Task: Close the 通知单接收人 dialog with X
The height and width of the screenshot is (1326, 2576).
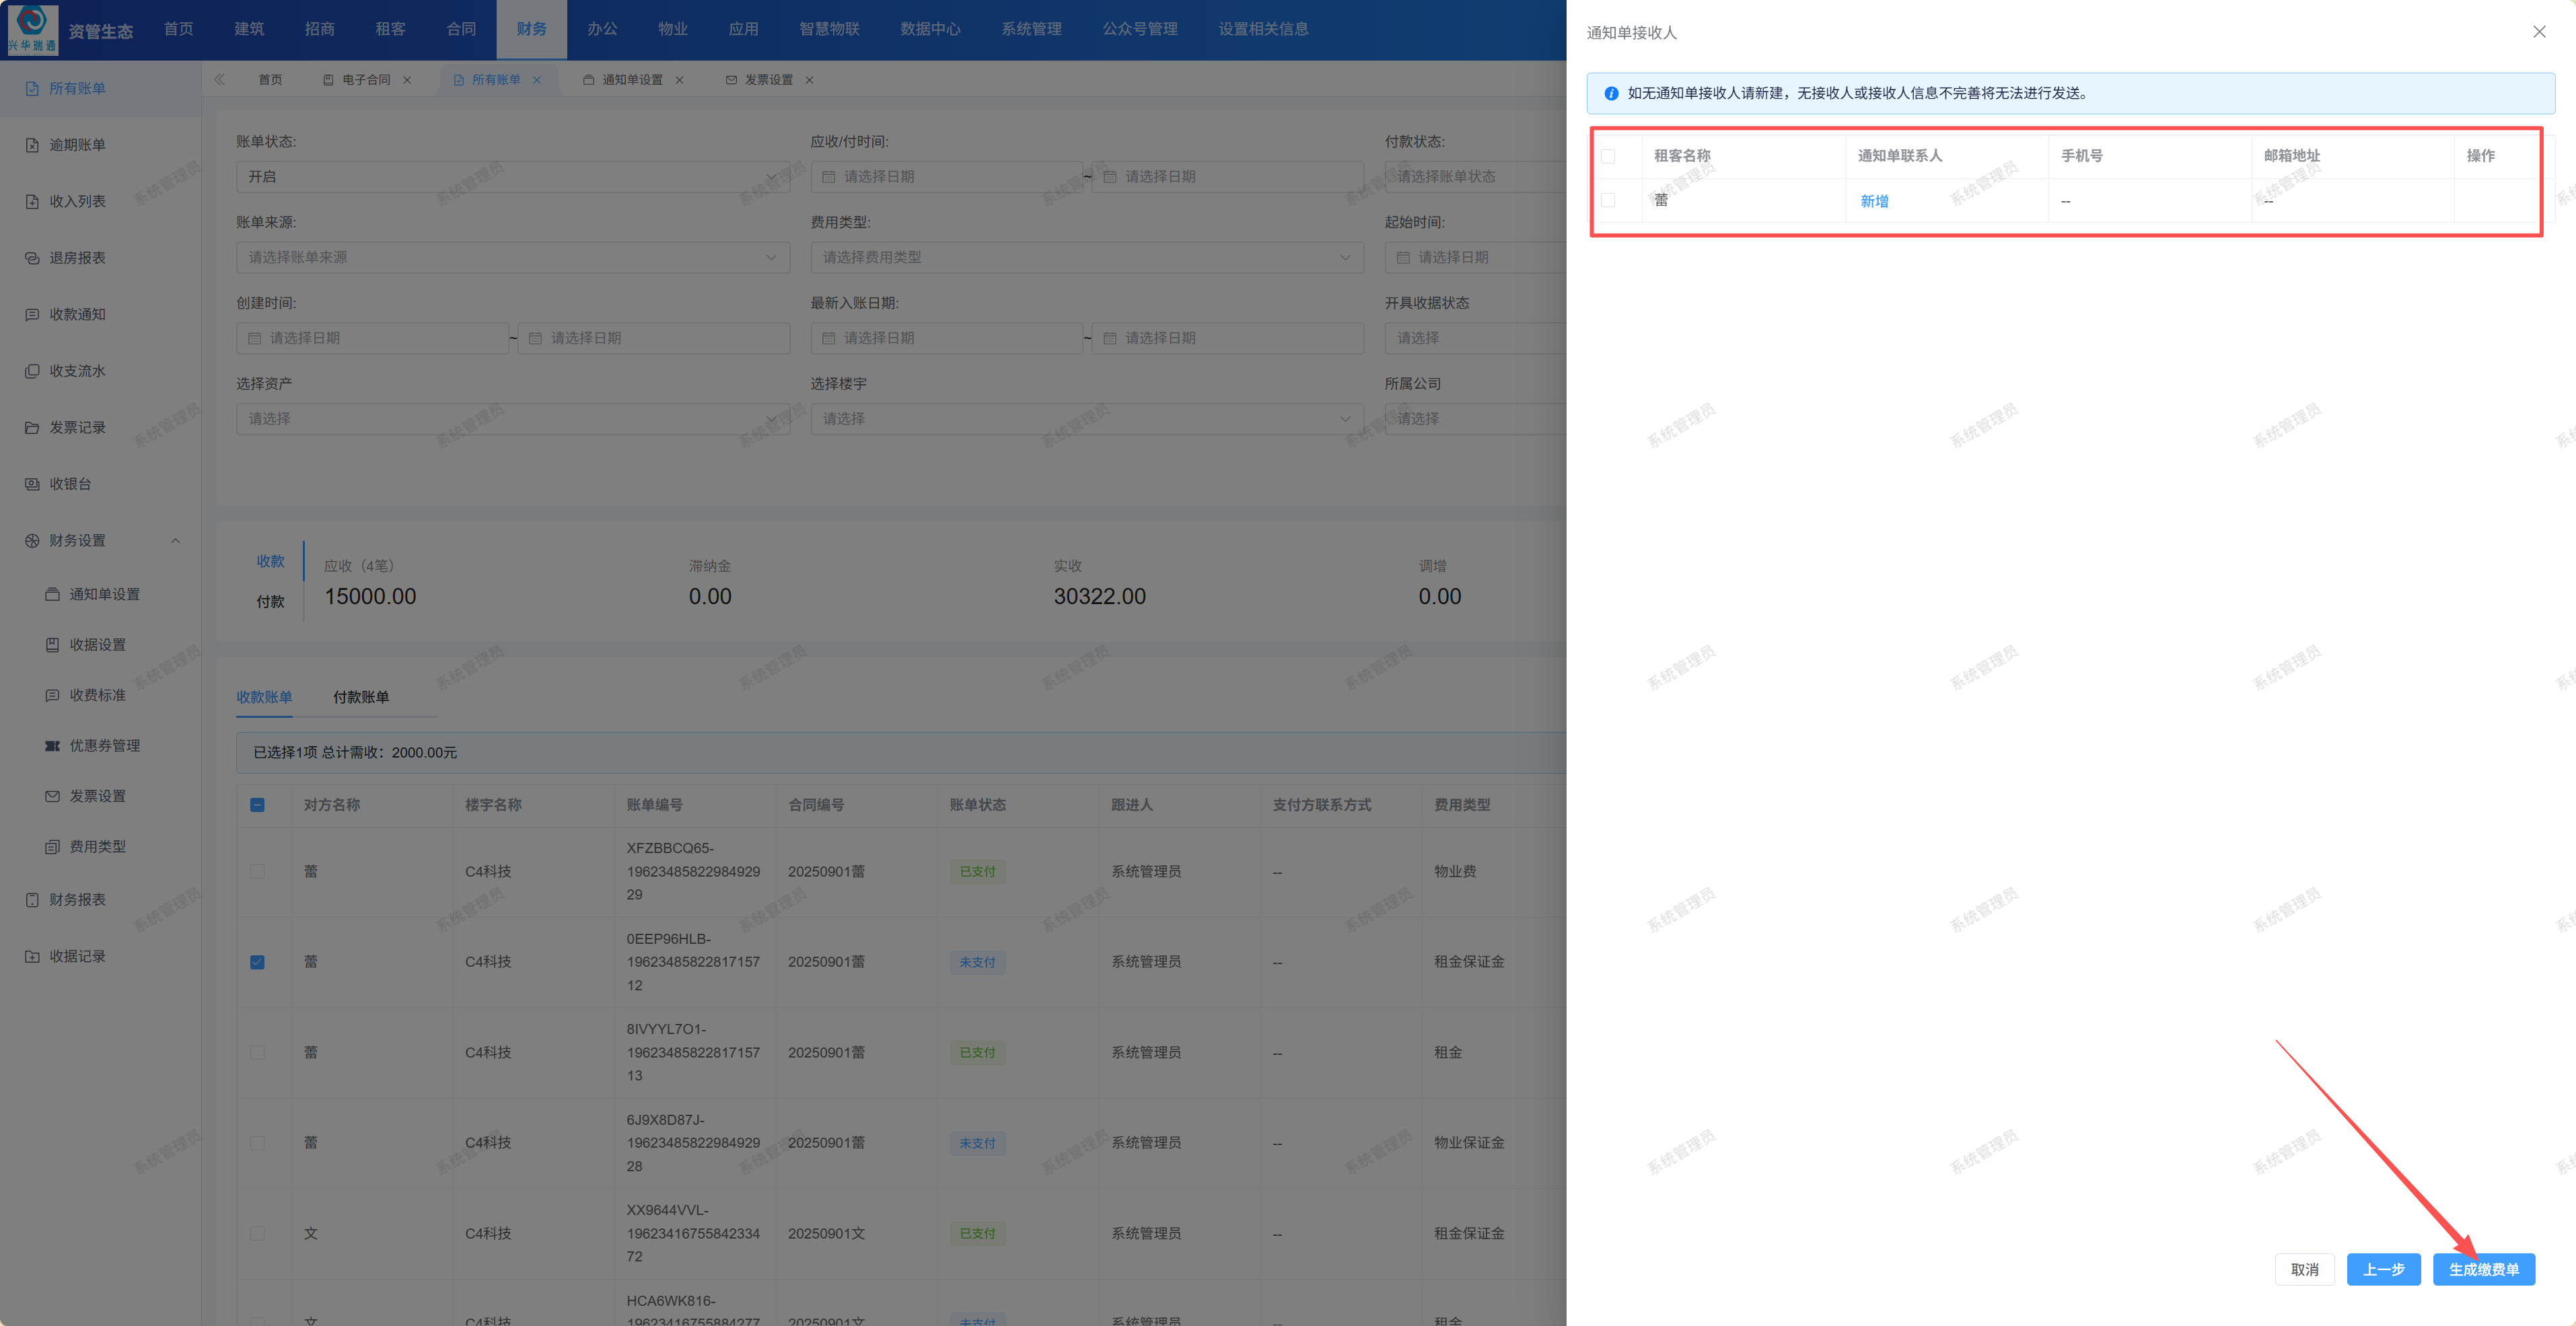Action: point(2538,32)
